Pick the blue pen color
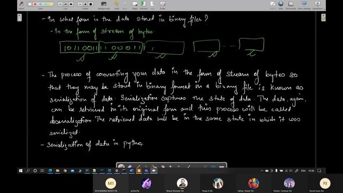Screen dimensions: 343x193 (x=40, y=4)
